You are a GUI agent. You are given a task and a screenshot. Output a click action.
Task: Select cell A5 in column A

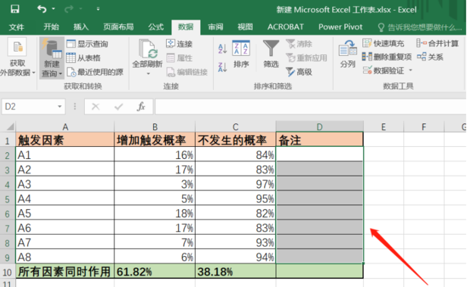click(64, 213)
